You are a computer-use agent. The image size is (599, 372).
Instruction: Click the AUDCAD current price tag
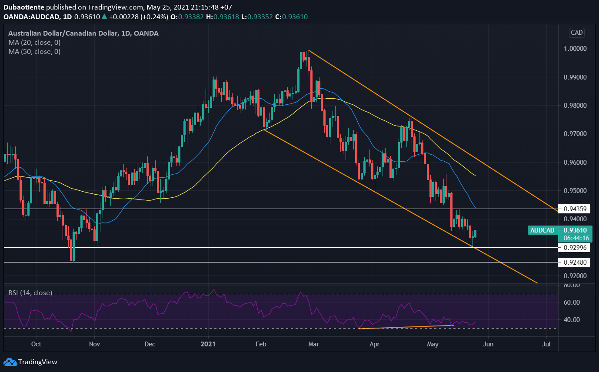543,230
